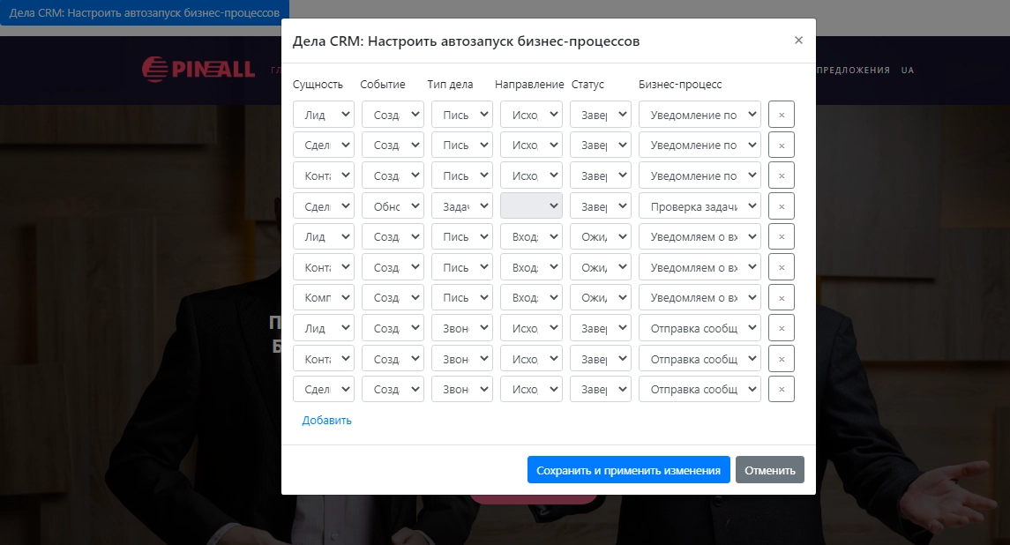
Task: Remove the first autorun rule via its × icon
Action: tap(781, 114)
